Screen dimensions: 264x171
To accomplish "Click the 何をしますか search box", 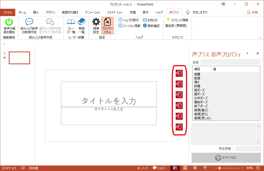I will pyautogui.click(x=200, y=12).
